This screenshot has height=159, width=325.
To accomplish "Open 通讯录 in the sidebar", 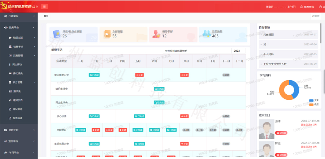I will [x=17, y=91].
